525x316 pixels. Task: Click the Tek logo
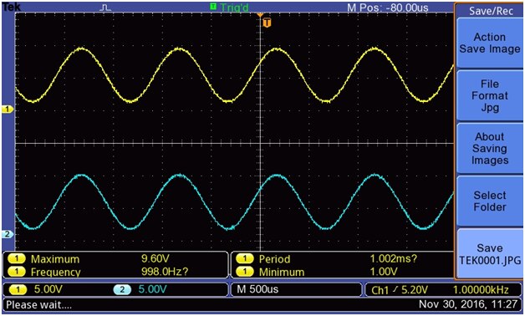(x=11, y=7)
